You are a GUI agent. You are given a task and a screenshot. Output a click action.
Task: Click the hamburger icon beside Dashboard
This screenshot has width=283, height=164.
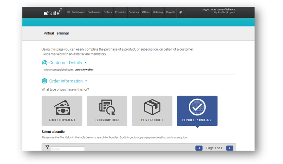tap(69, 12)
